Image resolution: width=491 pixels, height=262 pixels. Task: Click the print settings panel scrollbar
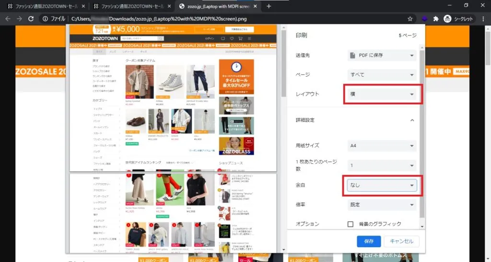pyautogui.click(x=422, y=133)
